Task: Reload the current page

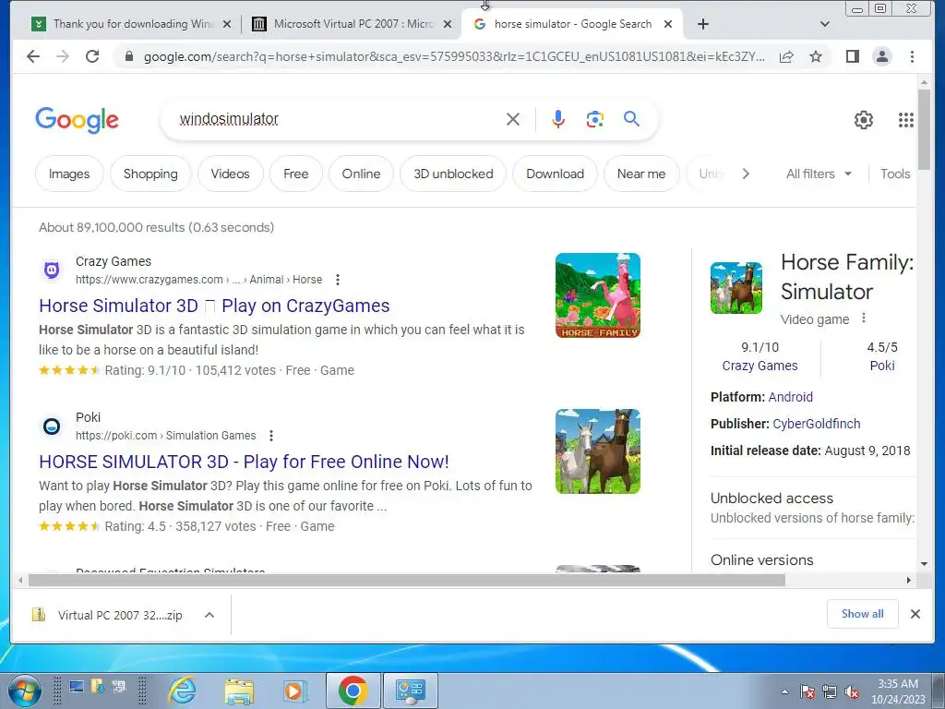Action: tap(92, 56)
